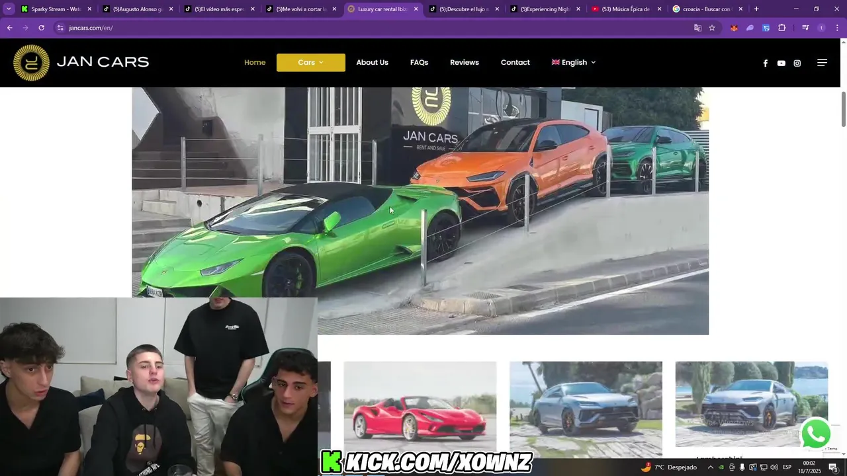Open the rightmost Lamborghini Urus thumbnail
847x476 pixels.
(x=751, y=404)
